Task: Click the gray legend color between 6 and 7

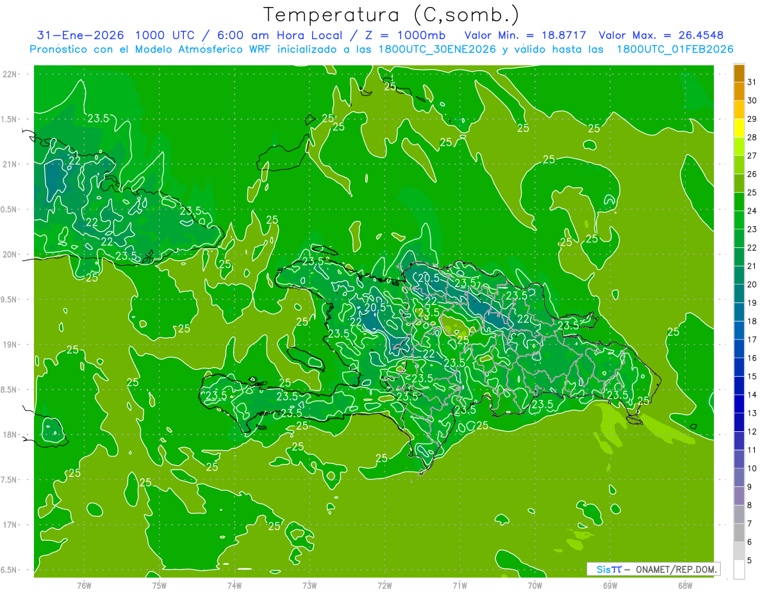Action: tap(739, 533)
